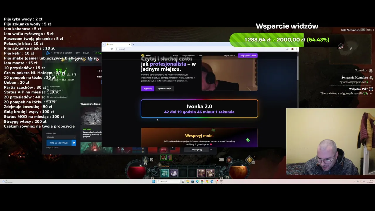
Task: Open File Explorer from the taskbar
Action: pos(188,181)
